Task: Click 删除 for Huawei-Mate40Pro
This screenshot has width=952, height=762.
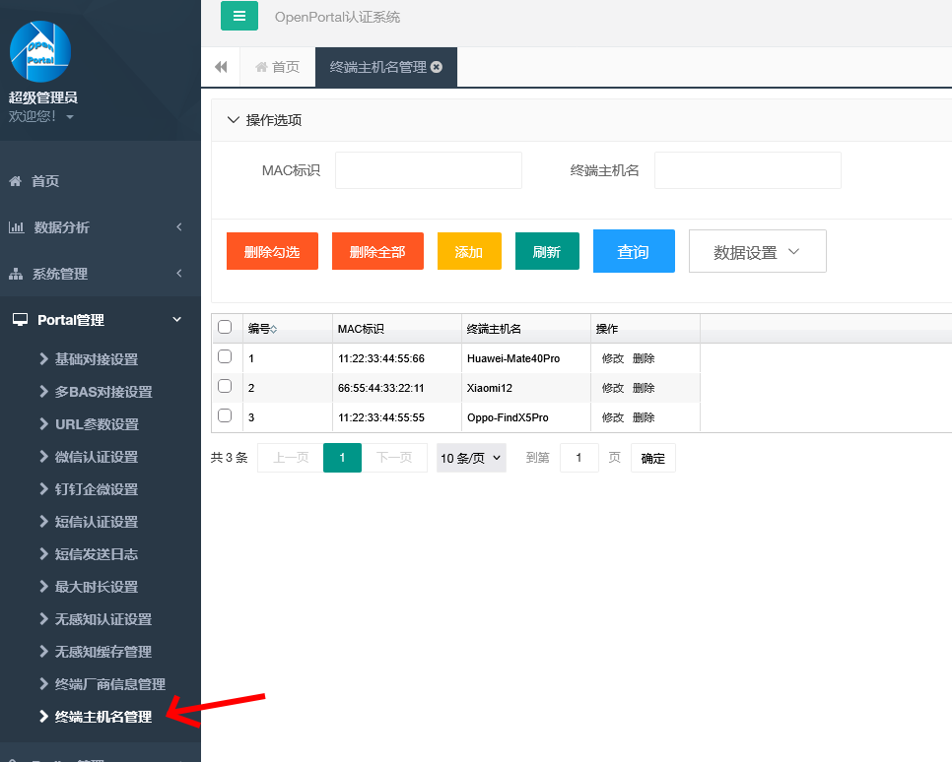Action: pos(644,358)
